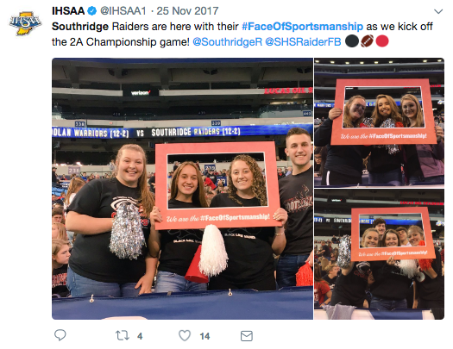This screenshot has height=349, width=453.
Task: Retweet this post via the retweet icon
Action: (123, 335)
